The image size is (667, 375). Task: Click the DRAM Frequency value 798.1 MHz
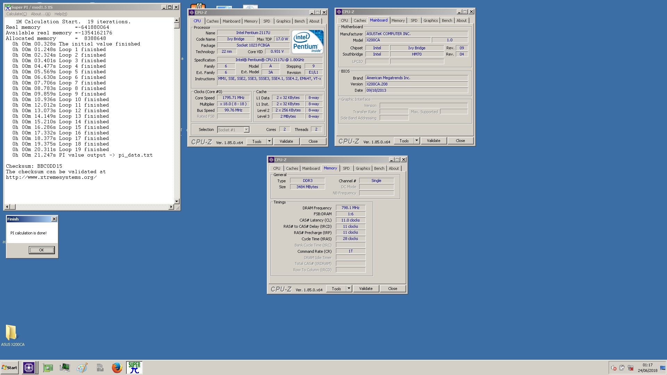[351, 208]
